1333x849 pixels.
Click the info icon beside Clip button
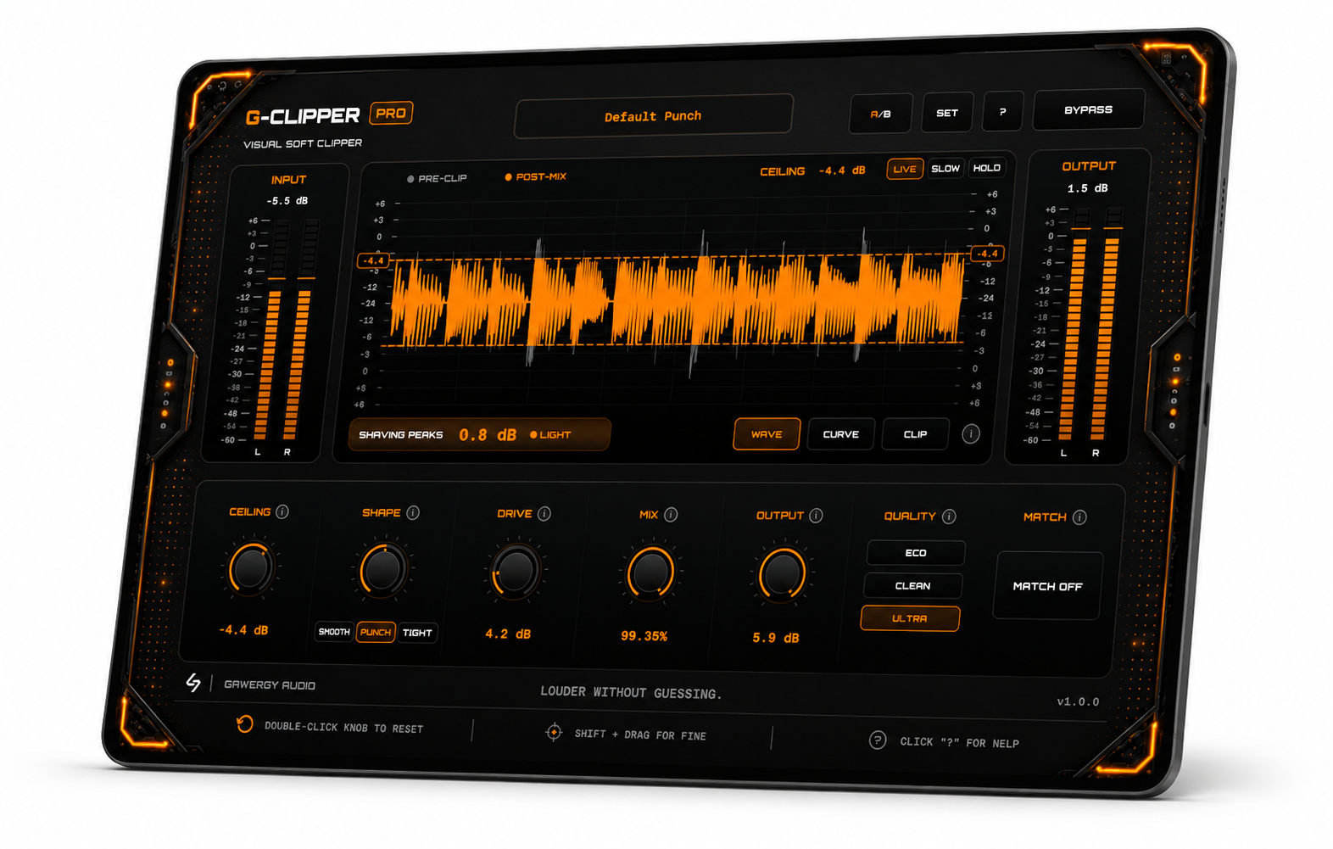pyautogui.click(x=971, y=434)
